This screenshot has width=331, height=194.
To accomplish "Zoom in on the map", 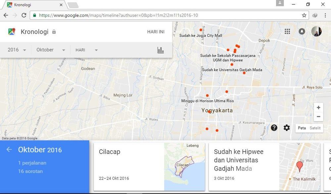I will point(318,108).
